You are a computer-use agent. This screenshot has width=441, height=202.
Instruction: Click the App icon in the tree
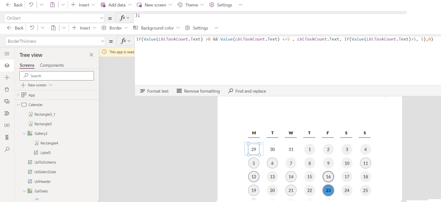pos(24,95)
